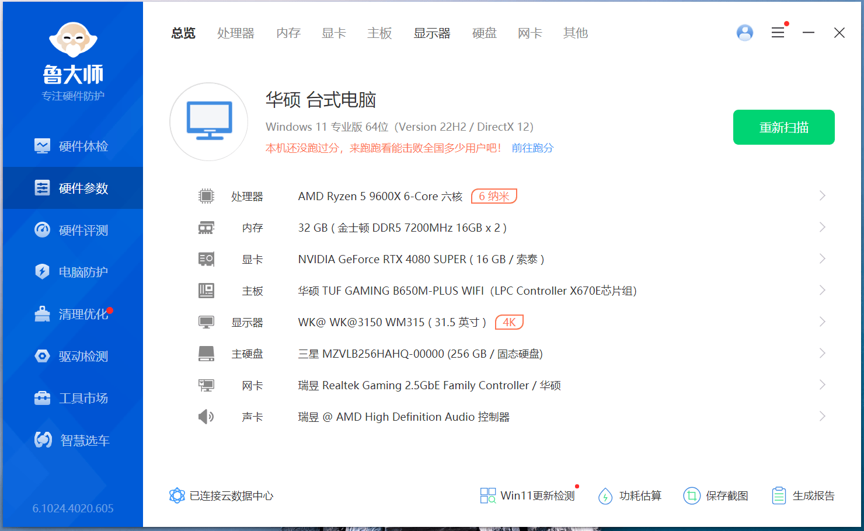This screenshot has width=864, height=531.
Task: Switch to the 显卡 top tab
Action: point(334,33)
